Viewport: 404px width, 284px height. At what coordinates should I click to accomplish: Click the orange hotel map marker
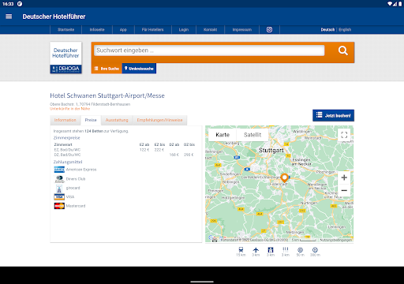point(284,177)
